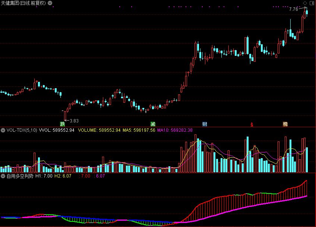The height and width of the screenshot is (227, 316).
Task: Click the 7.76 high price label
Action: pos(293,9)
